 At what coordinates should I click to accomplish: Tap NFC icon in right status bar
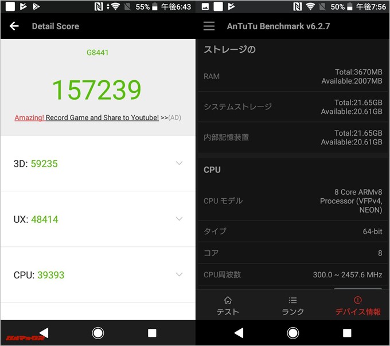coord(298,7)
